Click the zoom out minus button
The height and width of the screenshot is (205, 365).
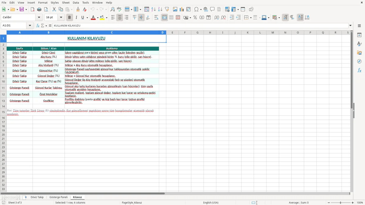pos(329,203)
